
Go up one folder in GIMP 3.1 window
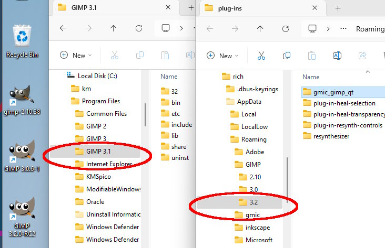tap(113, 28)
